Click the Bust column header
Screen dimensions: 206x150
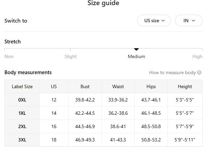pos(85,86)
